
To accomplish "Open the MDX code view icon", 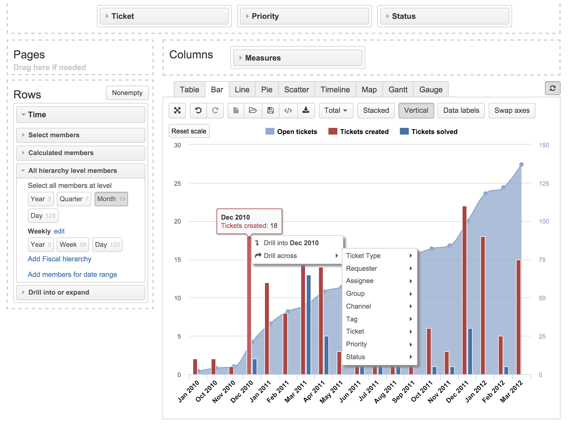I will point(288,110).
